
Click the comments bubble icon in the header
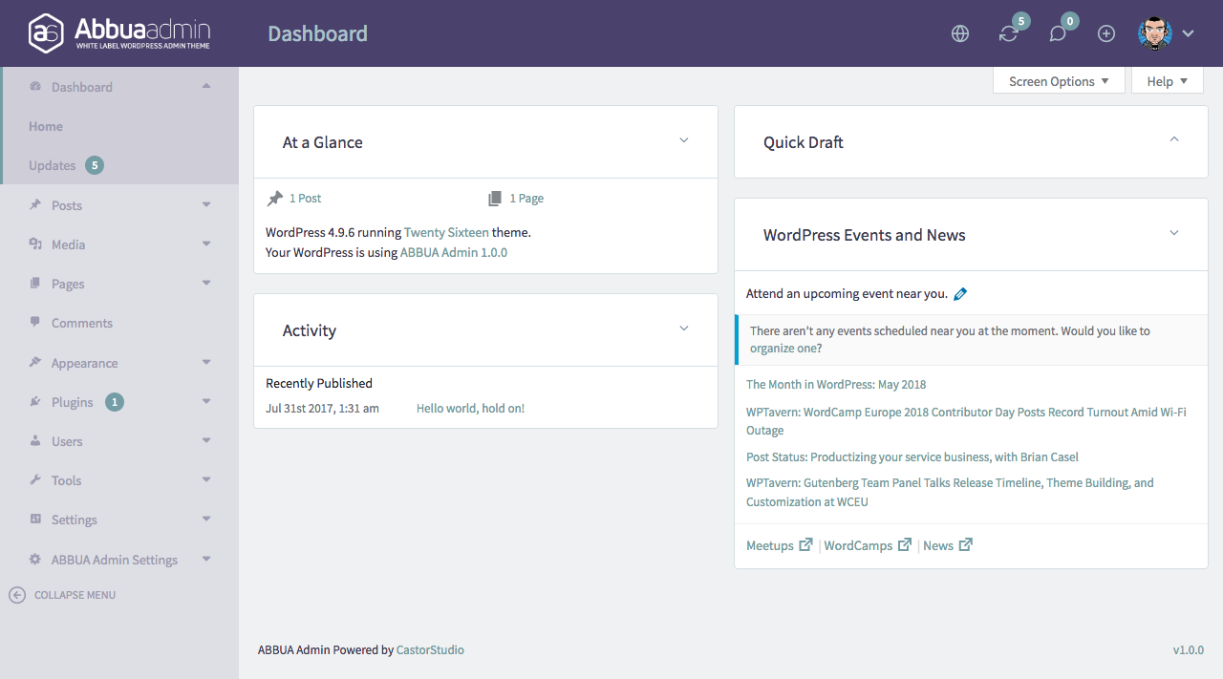[1058, 33]
